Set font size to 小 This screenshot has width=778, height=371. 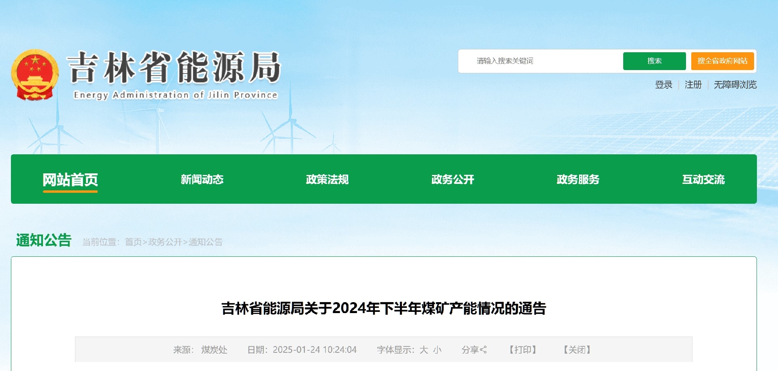tap(437, 350)
